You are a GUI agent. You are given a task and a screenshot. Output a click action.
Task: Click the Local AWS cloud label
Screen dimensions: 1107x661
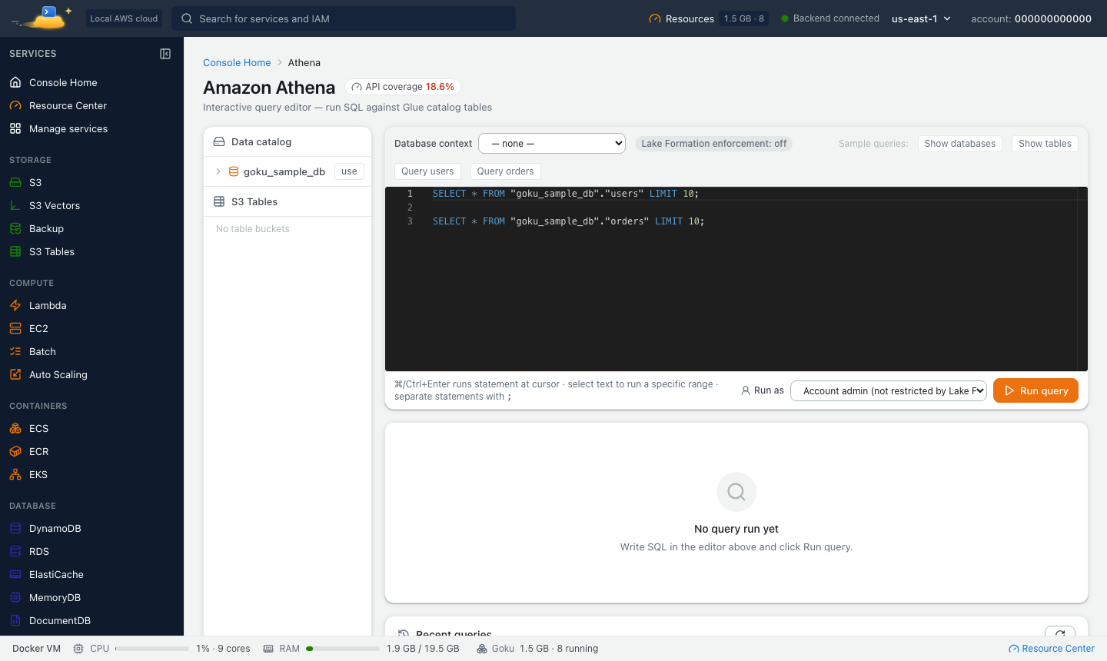coord(124,18)
